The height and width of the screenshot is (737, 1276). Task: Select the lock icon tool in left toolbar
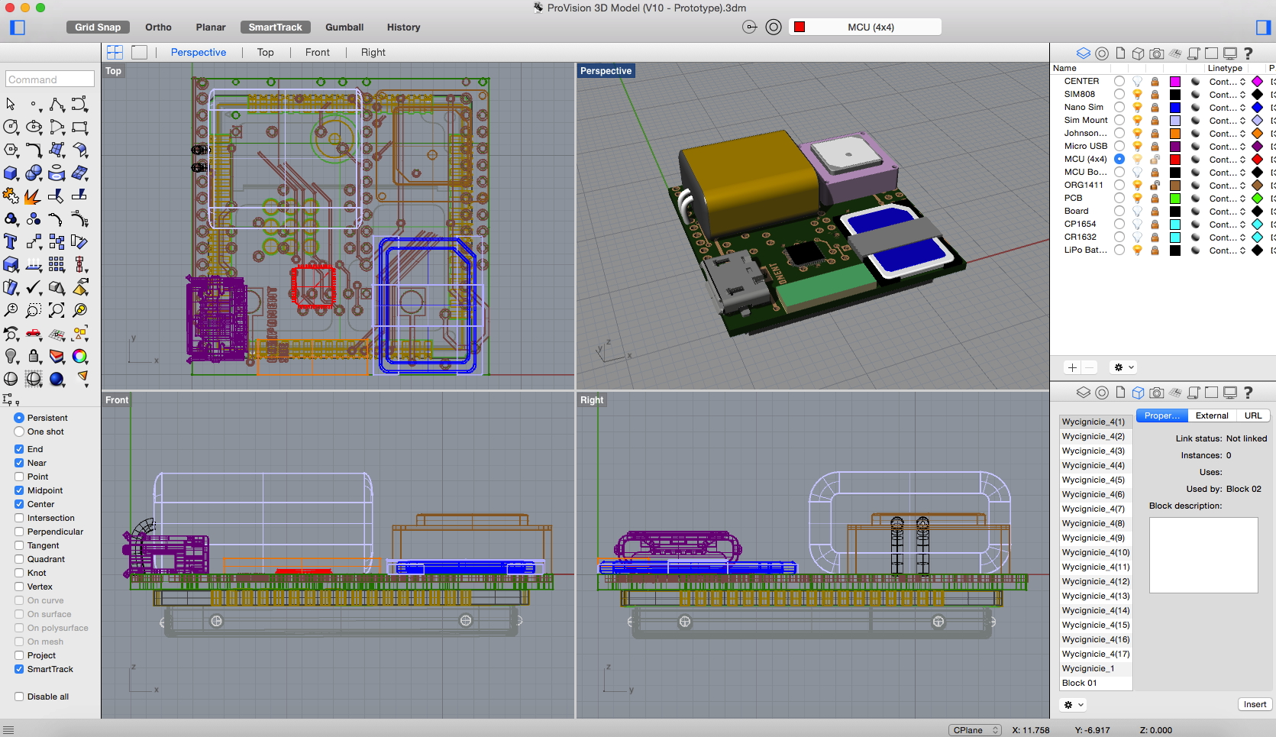34,357
